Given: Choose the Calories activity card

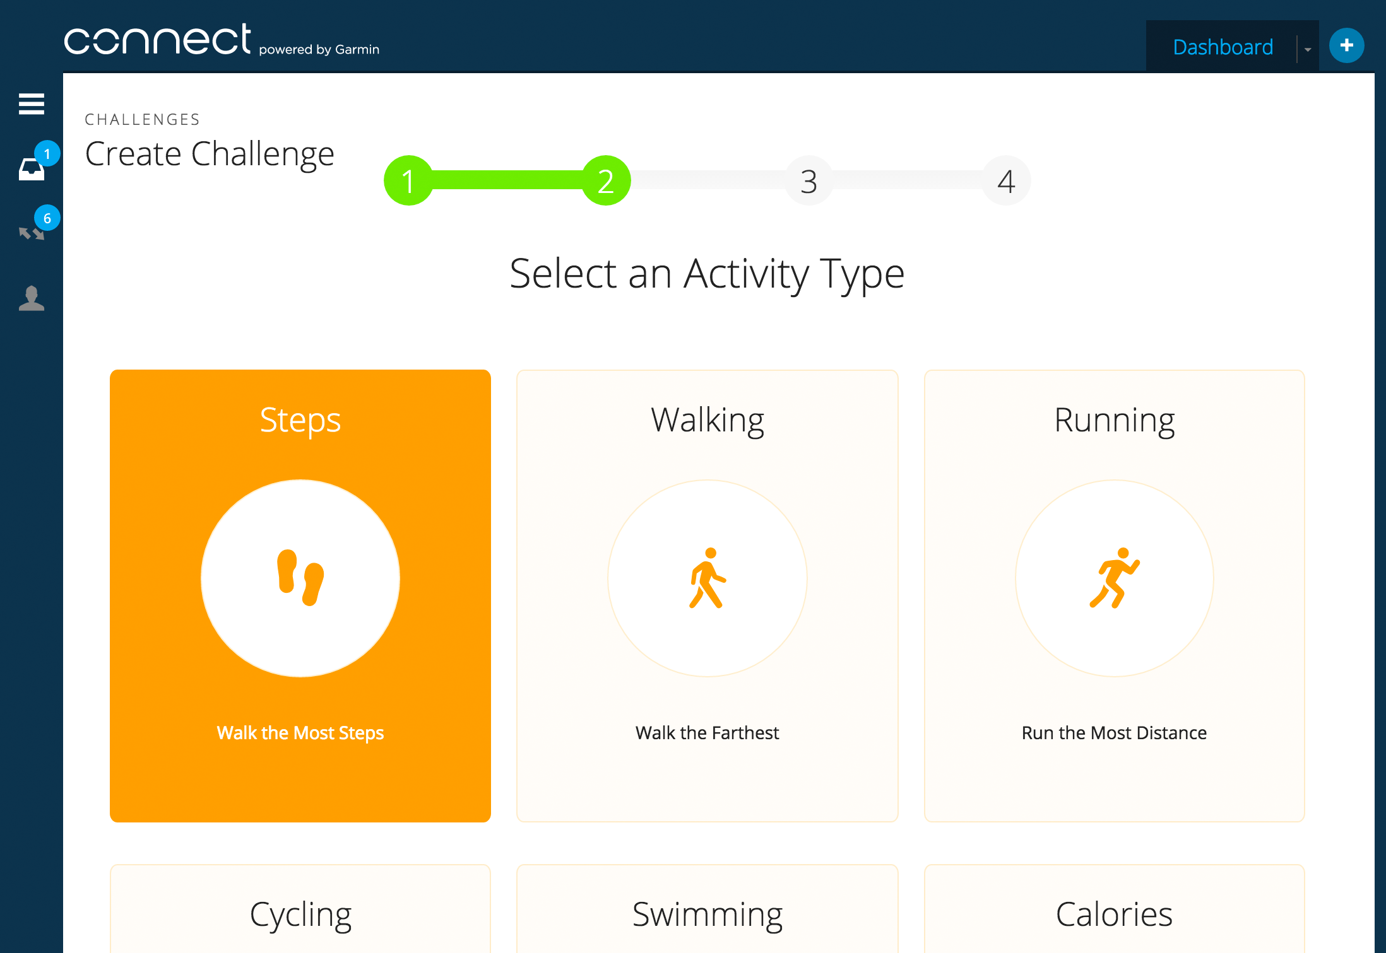Looking at the screenshot, I should (x=1115, y=909).
